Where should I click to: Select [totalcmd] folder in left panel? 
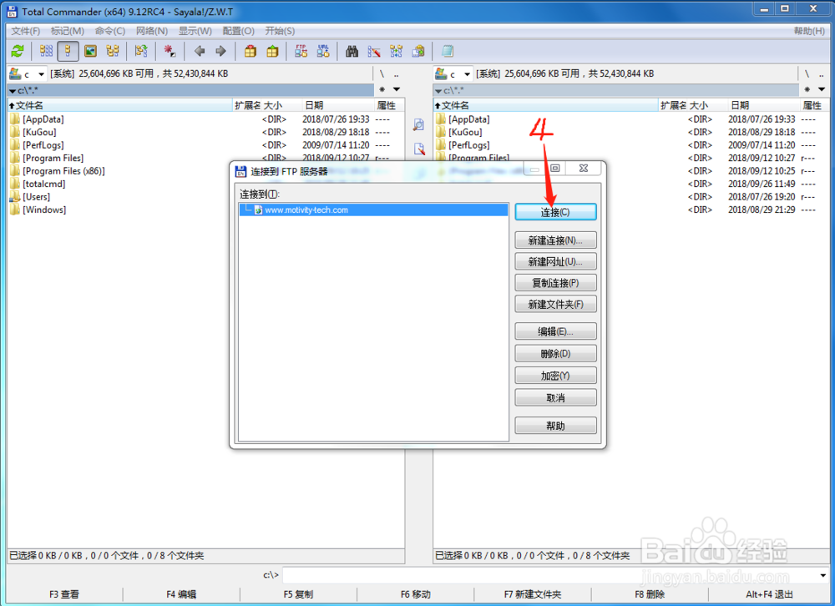43,184
